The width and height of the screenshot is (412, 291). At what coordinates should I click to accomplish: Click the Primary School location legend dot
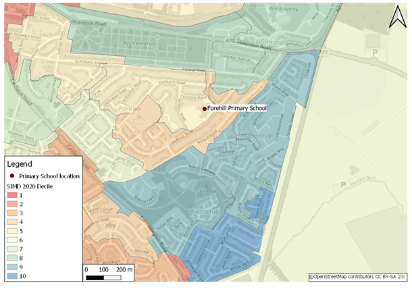[x=12, y=176]
